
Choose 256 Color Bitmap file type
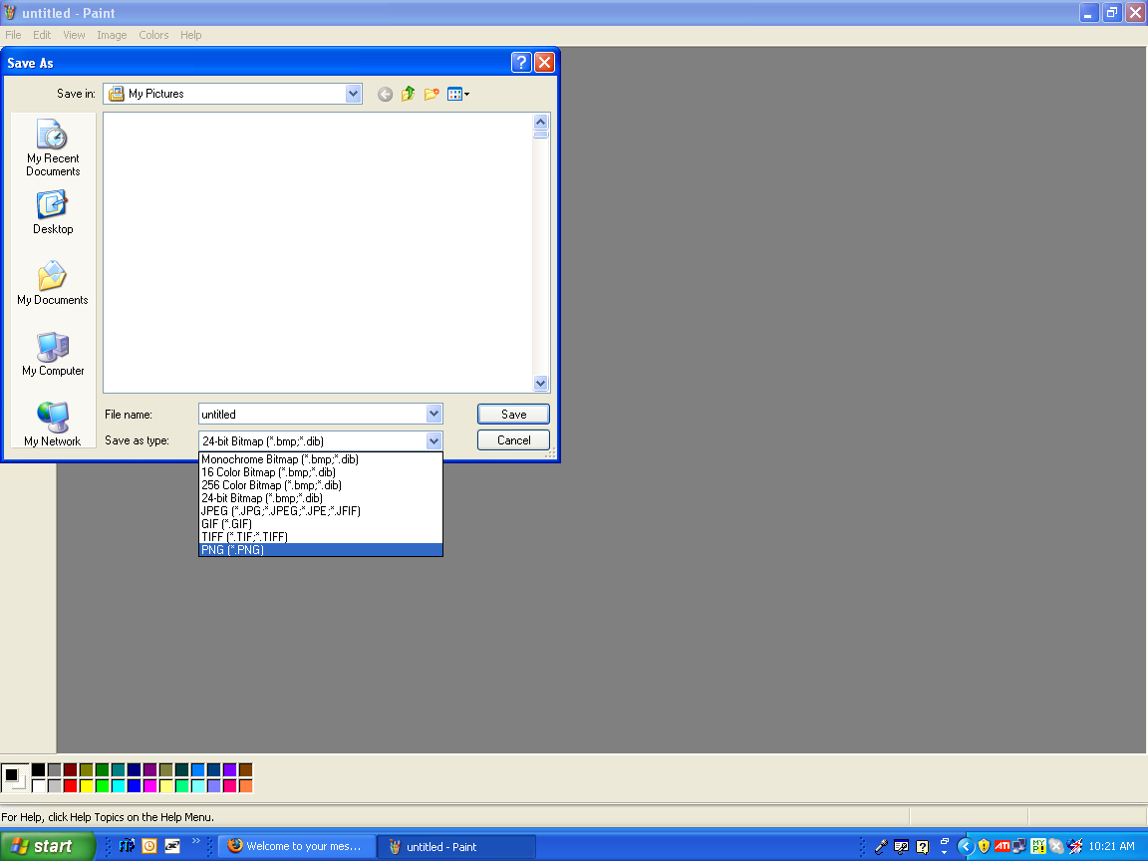click(321, 484)
